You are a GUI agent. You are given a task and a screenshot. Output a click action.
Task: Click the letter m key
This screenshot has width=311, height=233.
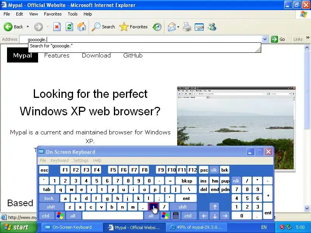tap(133, 207)
